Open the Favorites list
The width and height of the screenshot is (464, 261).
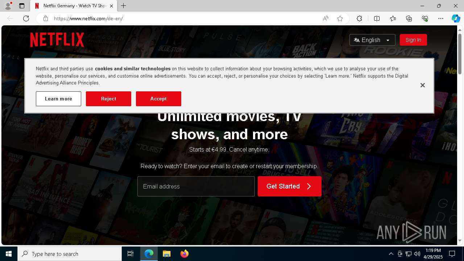tap(393, 18)
